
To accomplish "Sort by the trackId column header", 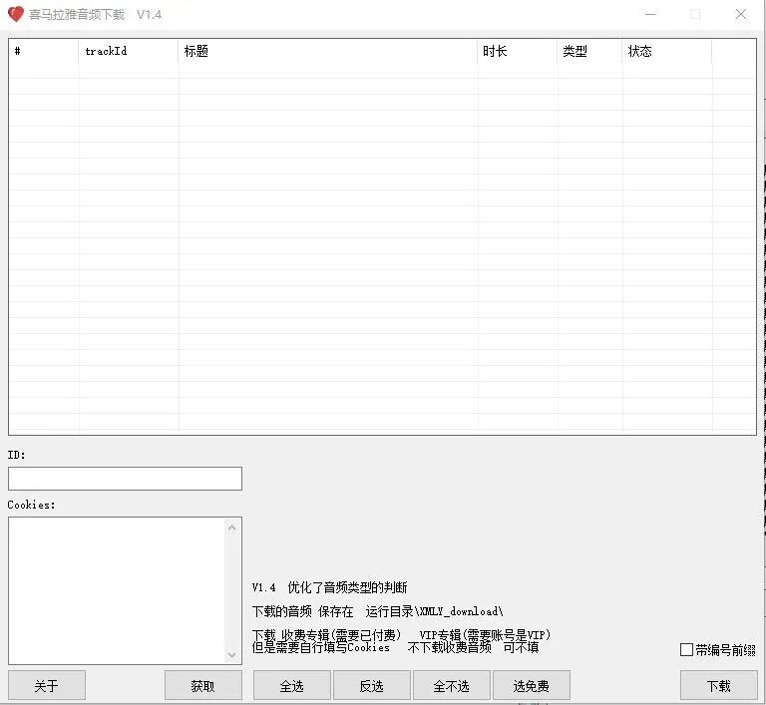I will tap(128, 51).
